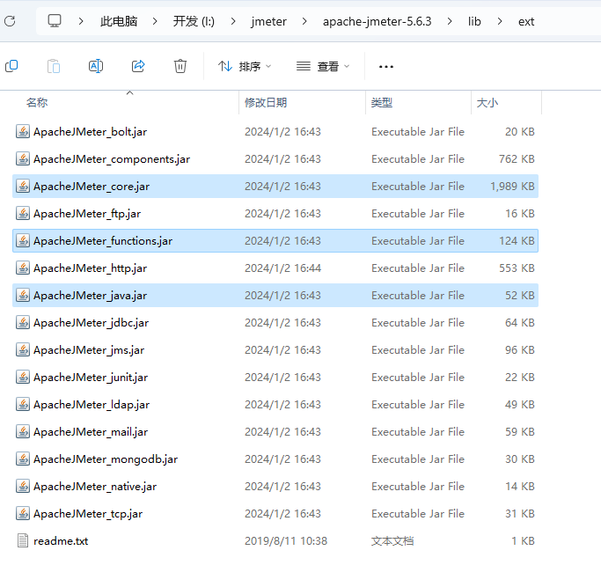Click the copy icon in the toolbar
Viewport: 601px width, 565px height.
(x=11, y=66)
